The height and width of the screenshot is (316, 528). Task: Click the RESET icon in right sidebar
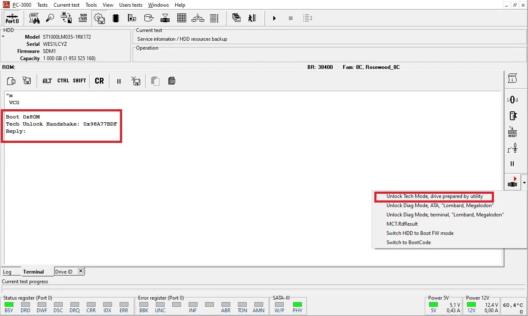click(512, 132)
